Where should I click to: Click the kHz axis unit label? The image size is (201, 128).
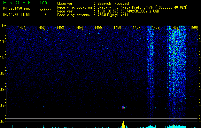(3, 26)
